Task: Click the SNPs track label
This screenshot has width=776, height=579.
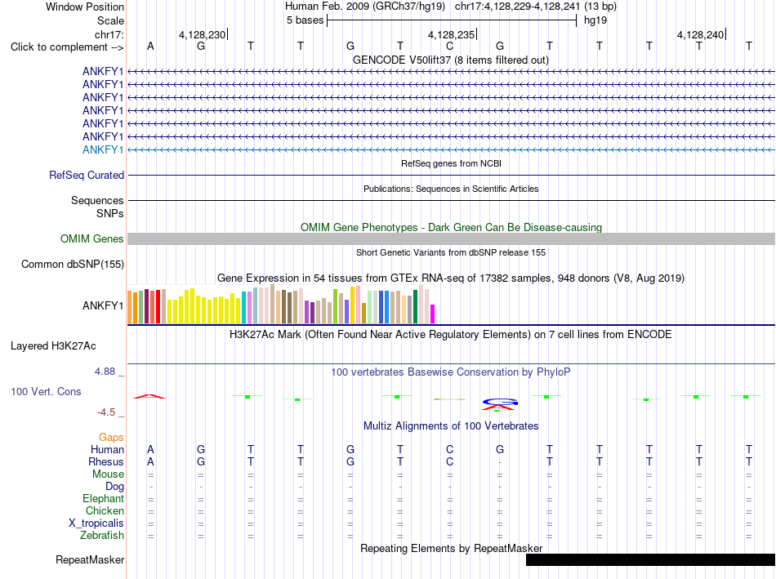Action: pos(110,213)
